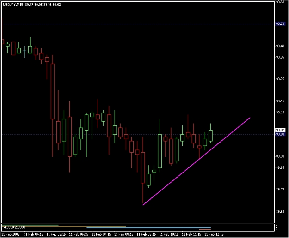Select the dashed horizontal line at 90.00
The height and width of the screenshot is (238, 289).
pyautogui.click(x=138, y=135)
